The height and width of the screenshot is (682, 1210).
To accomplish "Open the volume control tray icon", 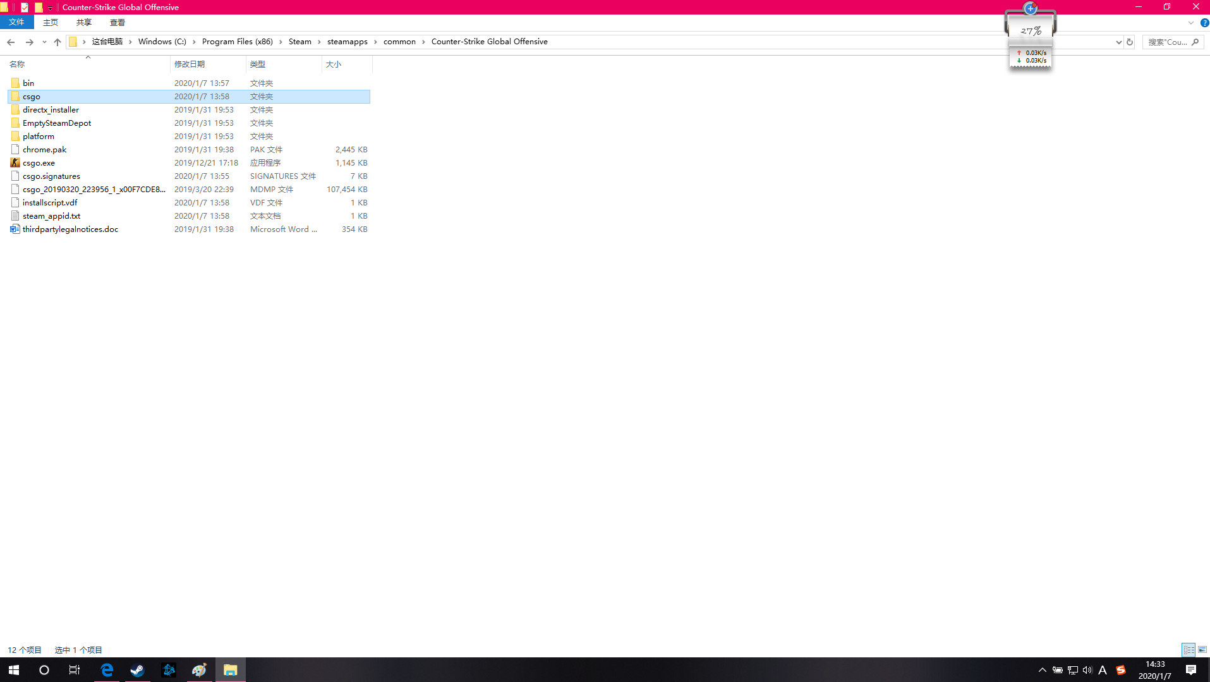I will [1087, 670].
